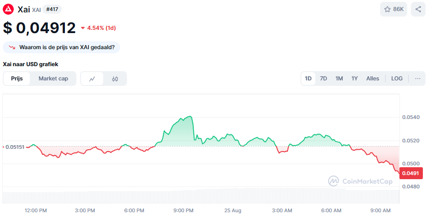Screen dimensions: 427x215
Task: Click the 4.54% (1d) change indicator
Action: click(98, 28)
